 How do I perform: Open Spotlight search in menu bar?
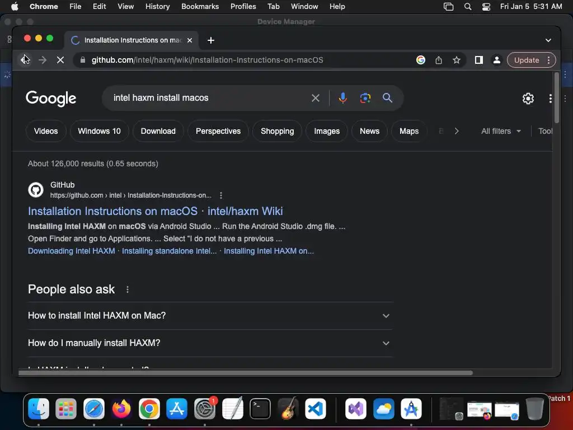(x=467, y=7)
